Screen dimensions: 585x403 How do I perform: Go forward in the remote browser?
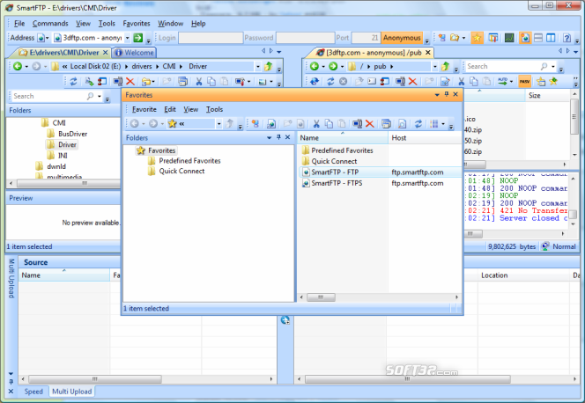click(x=333, y=66)
